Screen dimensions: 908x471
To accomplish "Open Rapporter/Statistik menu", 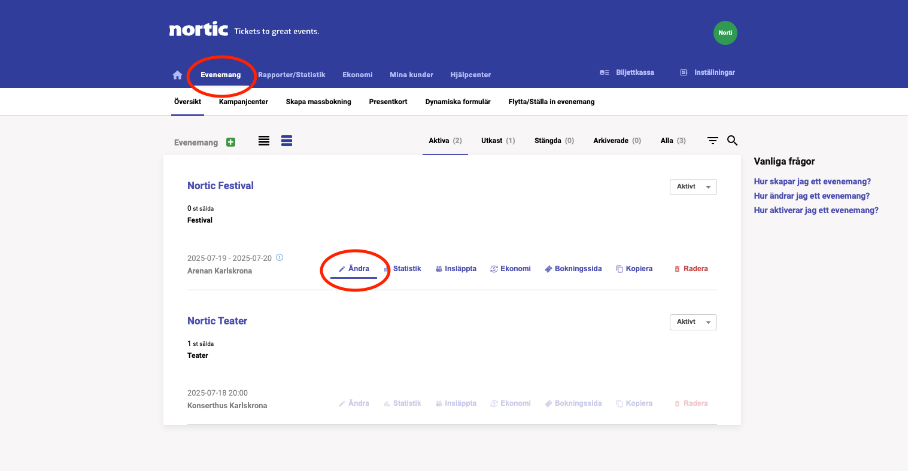I will pyautogui.click(x=291, y=75).
